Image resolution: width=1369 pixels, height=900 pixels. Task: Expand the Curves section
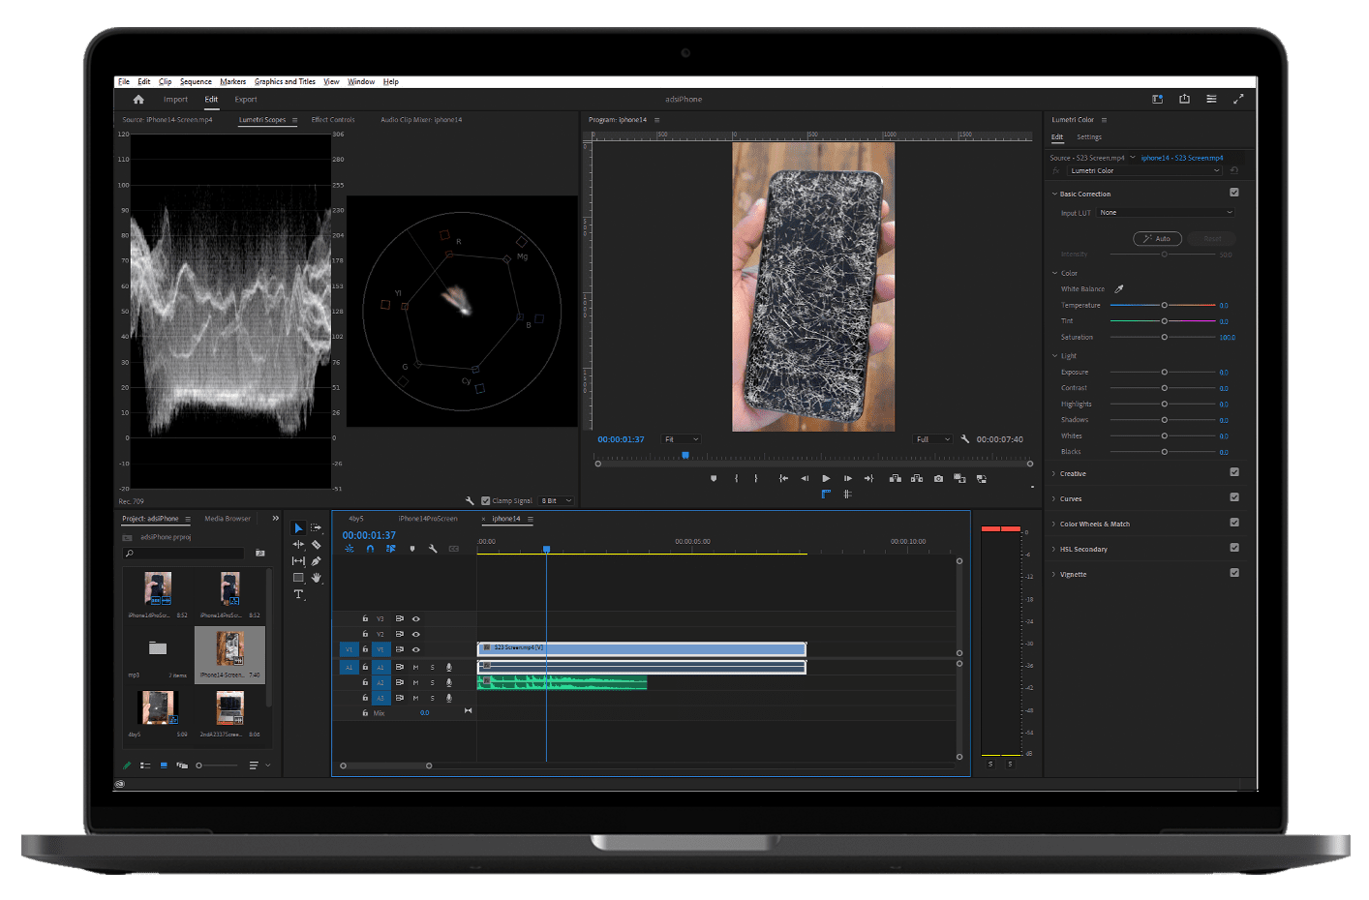(1054, 498)
